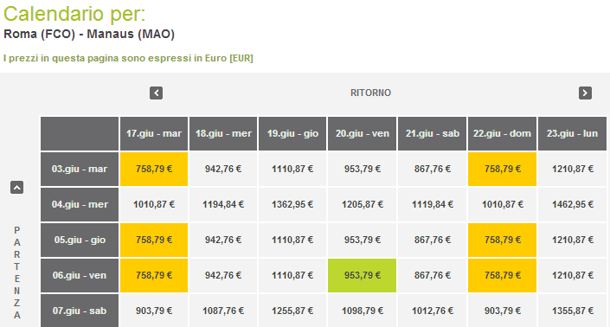The width and height of the screenshot is (610, 327).
Task: Choose 758,79 € for 03.giu and 17.giu
Action: [x=154, y=170]
